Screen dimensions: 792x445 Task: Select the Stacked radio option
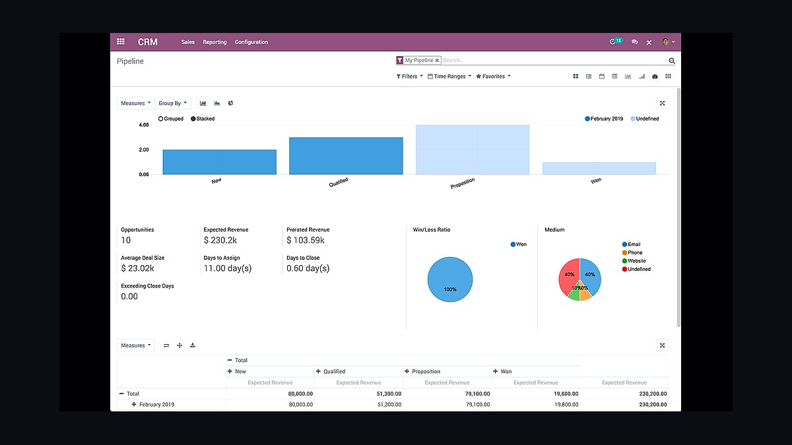(203, 119)
